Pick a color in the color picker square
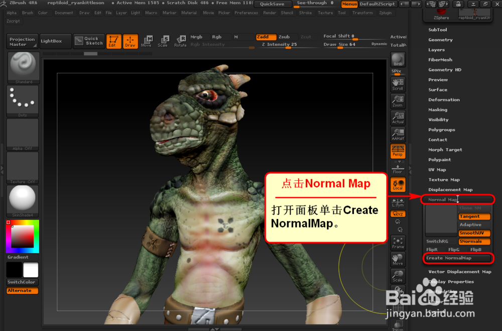502x331 pixels. (23, 237)
